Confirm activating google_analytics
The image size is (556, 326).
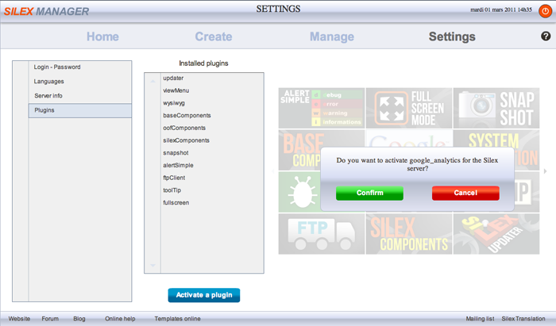[x=369, y=193]
